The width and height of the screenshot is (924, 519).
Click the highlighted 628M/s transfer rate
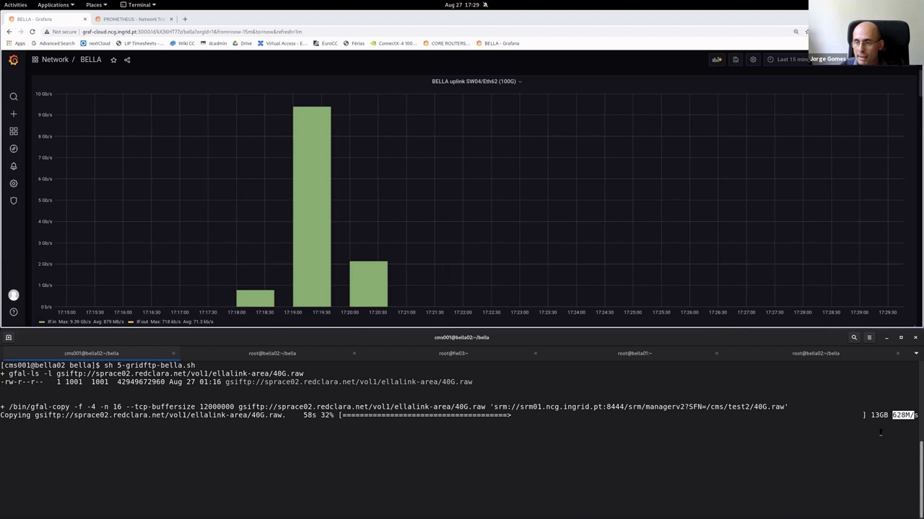coord(905,415)
